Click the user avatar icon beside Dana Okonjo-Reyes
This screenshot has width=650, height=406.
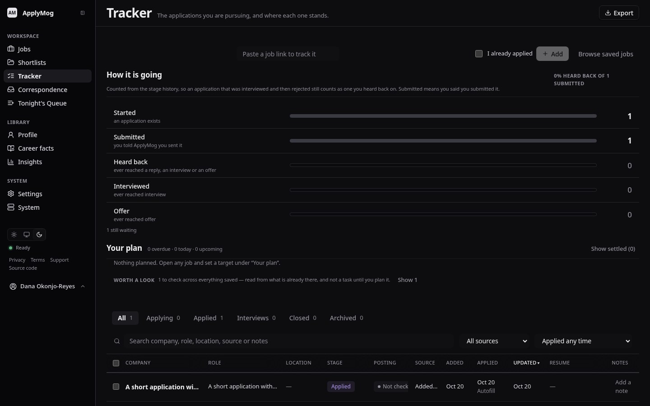[13, 286]
